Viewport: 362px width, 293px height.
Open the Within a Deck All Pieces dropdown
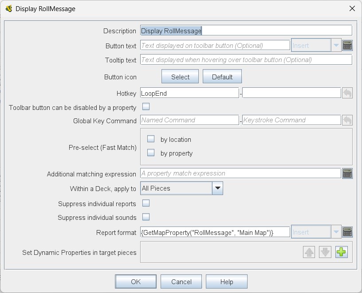[x=181, y=188]
